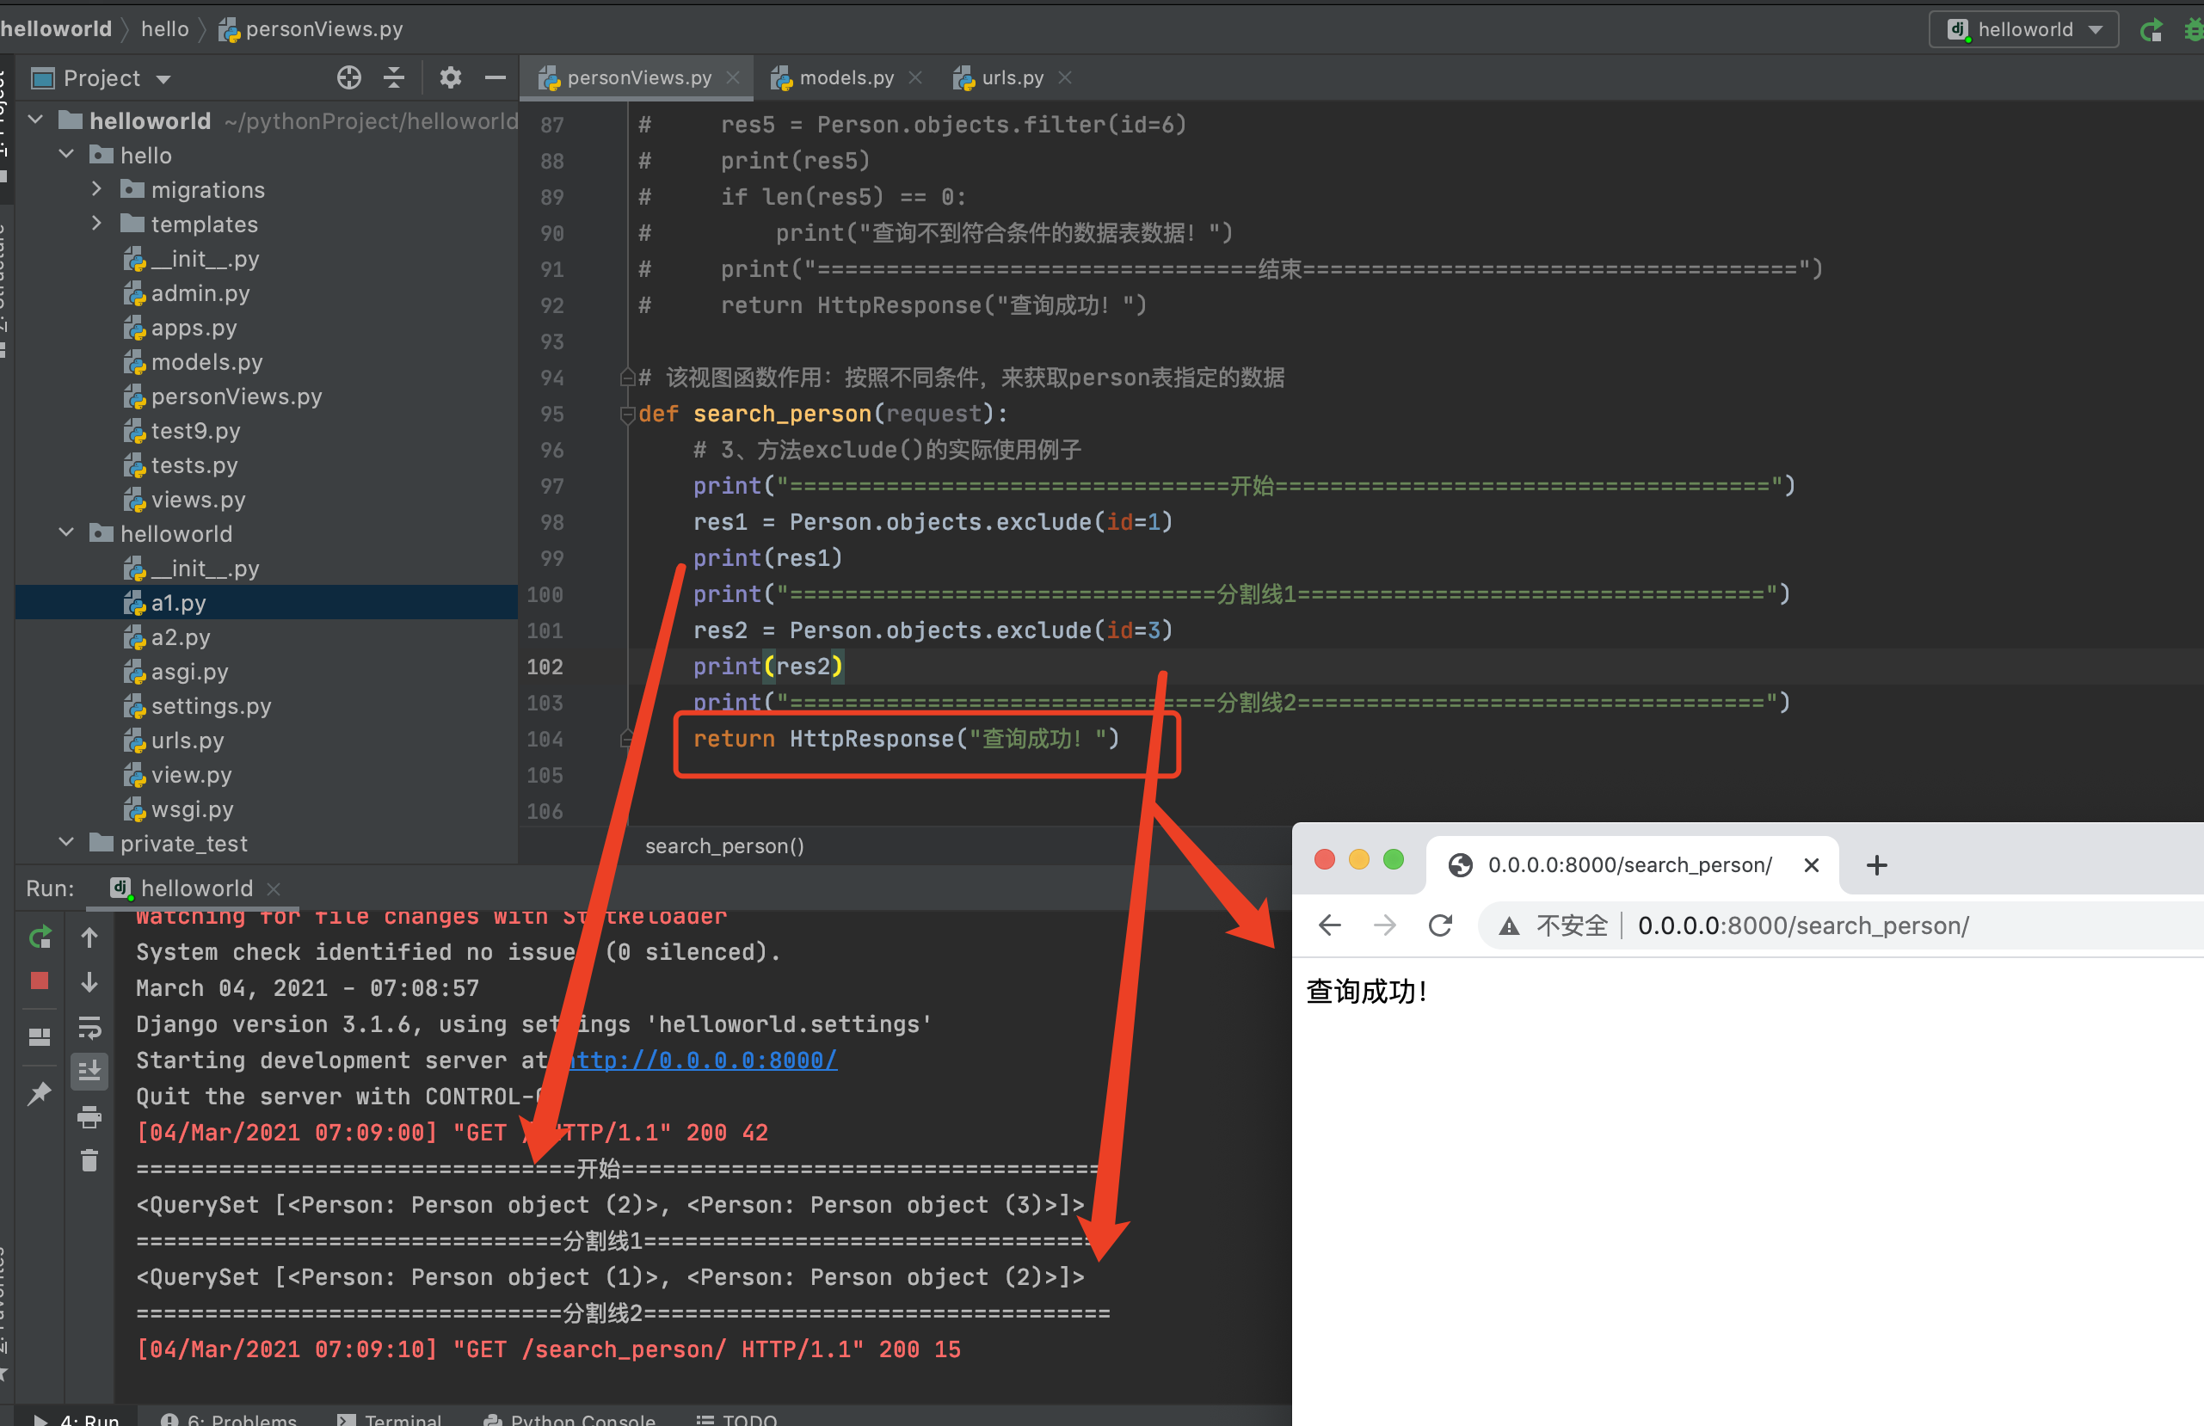This screenshot has width=2204, height=1426.
Task: Stop the running server with the red square
Action: [x=40, y=980]
